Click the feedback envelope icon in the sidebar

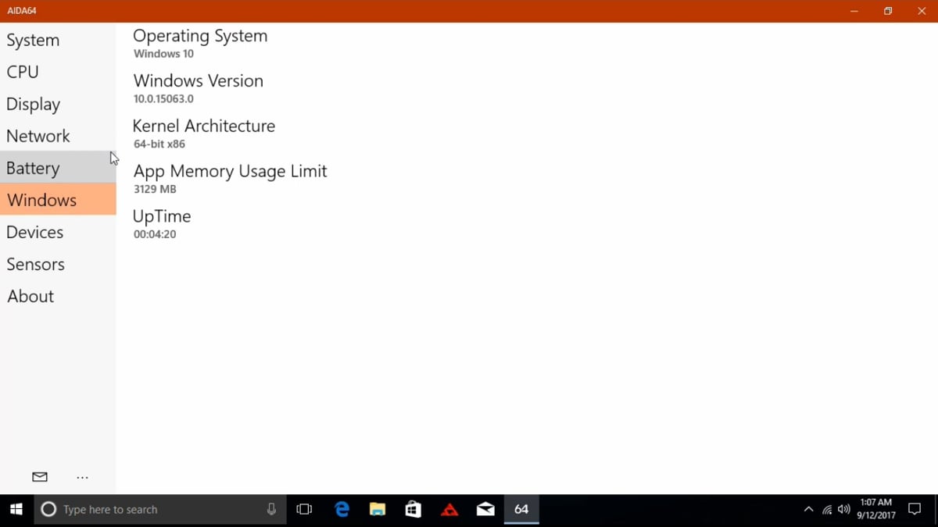coord(39,476)
